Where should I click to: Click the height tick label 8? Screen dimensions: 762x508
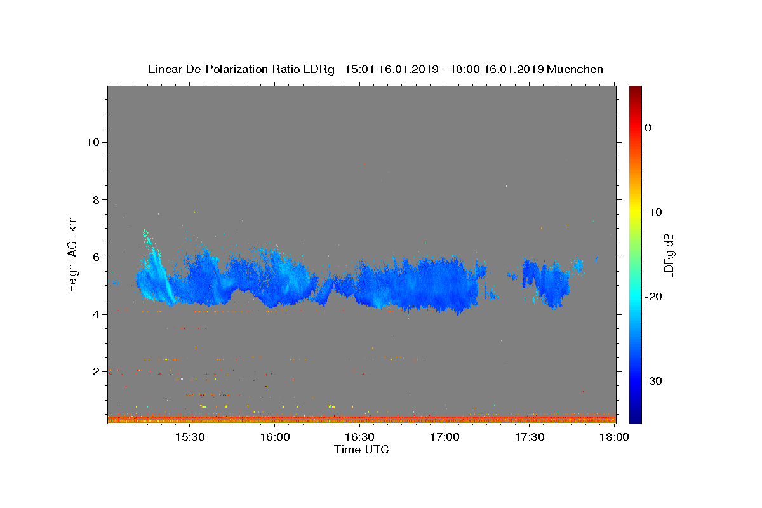[x=95, y=199]
